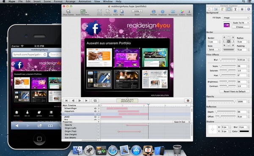Open the Insert menu
The height and width of the screenshot is (156, 254).
click(x=37, y=1)
